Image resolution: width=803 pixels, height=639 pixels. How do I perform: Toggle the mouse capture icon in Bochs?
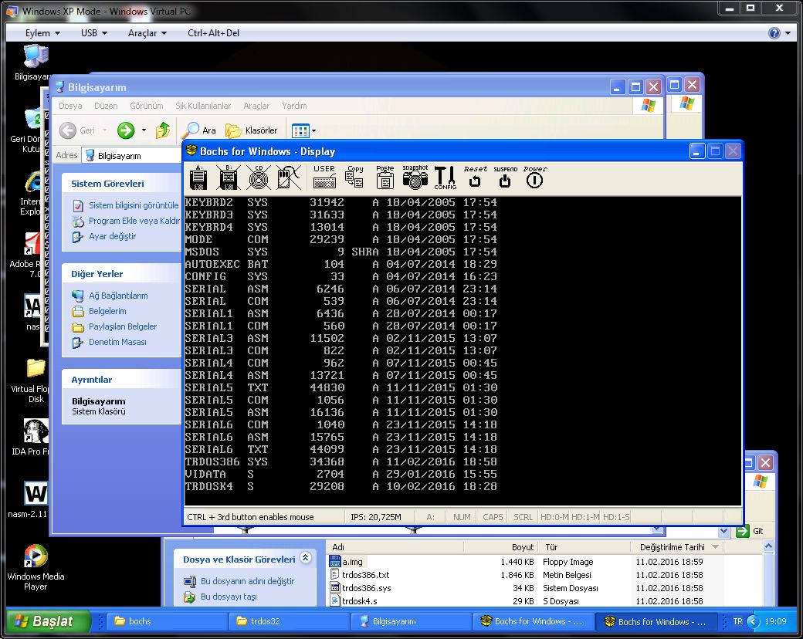tap(288, 177)
